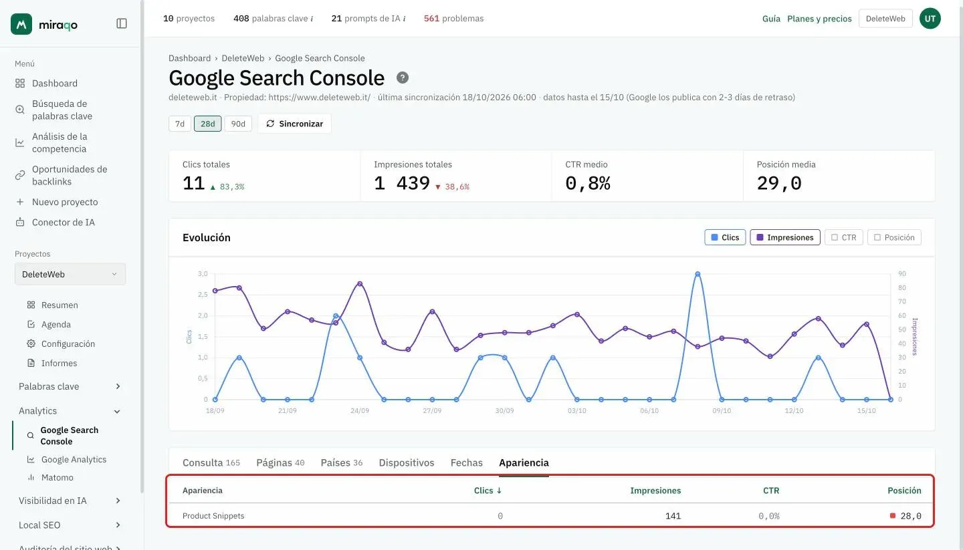
Task: Click the Sincronizar button
Action: click(294, 124)
